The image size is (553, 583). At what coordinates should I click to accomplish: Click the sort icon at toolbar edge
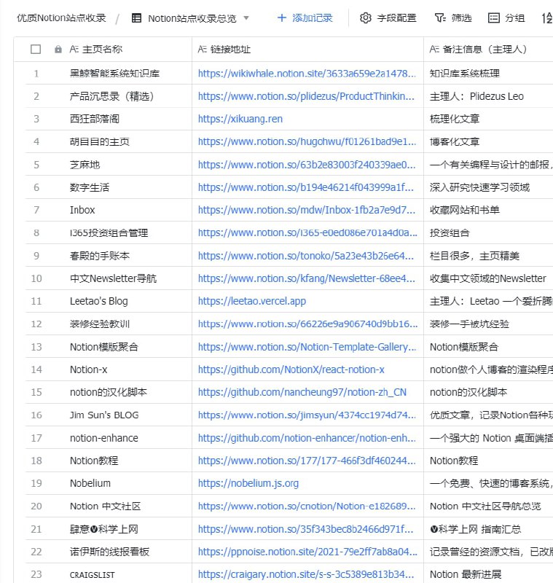coord(547,17)
